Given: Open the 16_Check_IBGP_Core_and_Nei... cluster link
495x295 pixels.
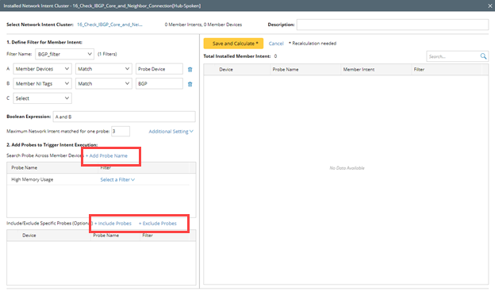Looking at the screenshot, I should pyautogui.click(x=109, y=25).
